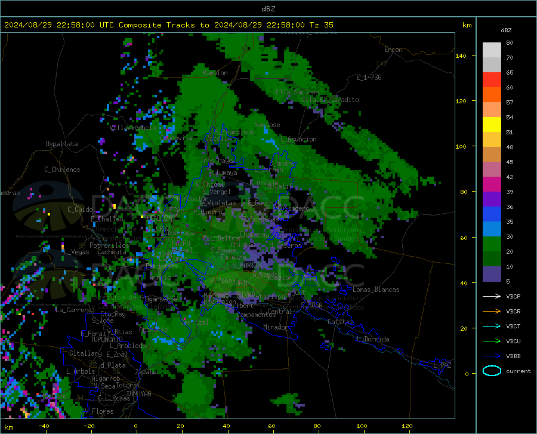The image size is (537, 434).
Task: Click the orange VBCR arrow in legend
Action: click(x=492, y=311)
